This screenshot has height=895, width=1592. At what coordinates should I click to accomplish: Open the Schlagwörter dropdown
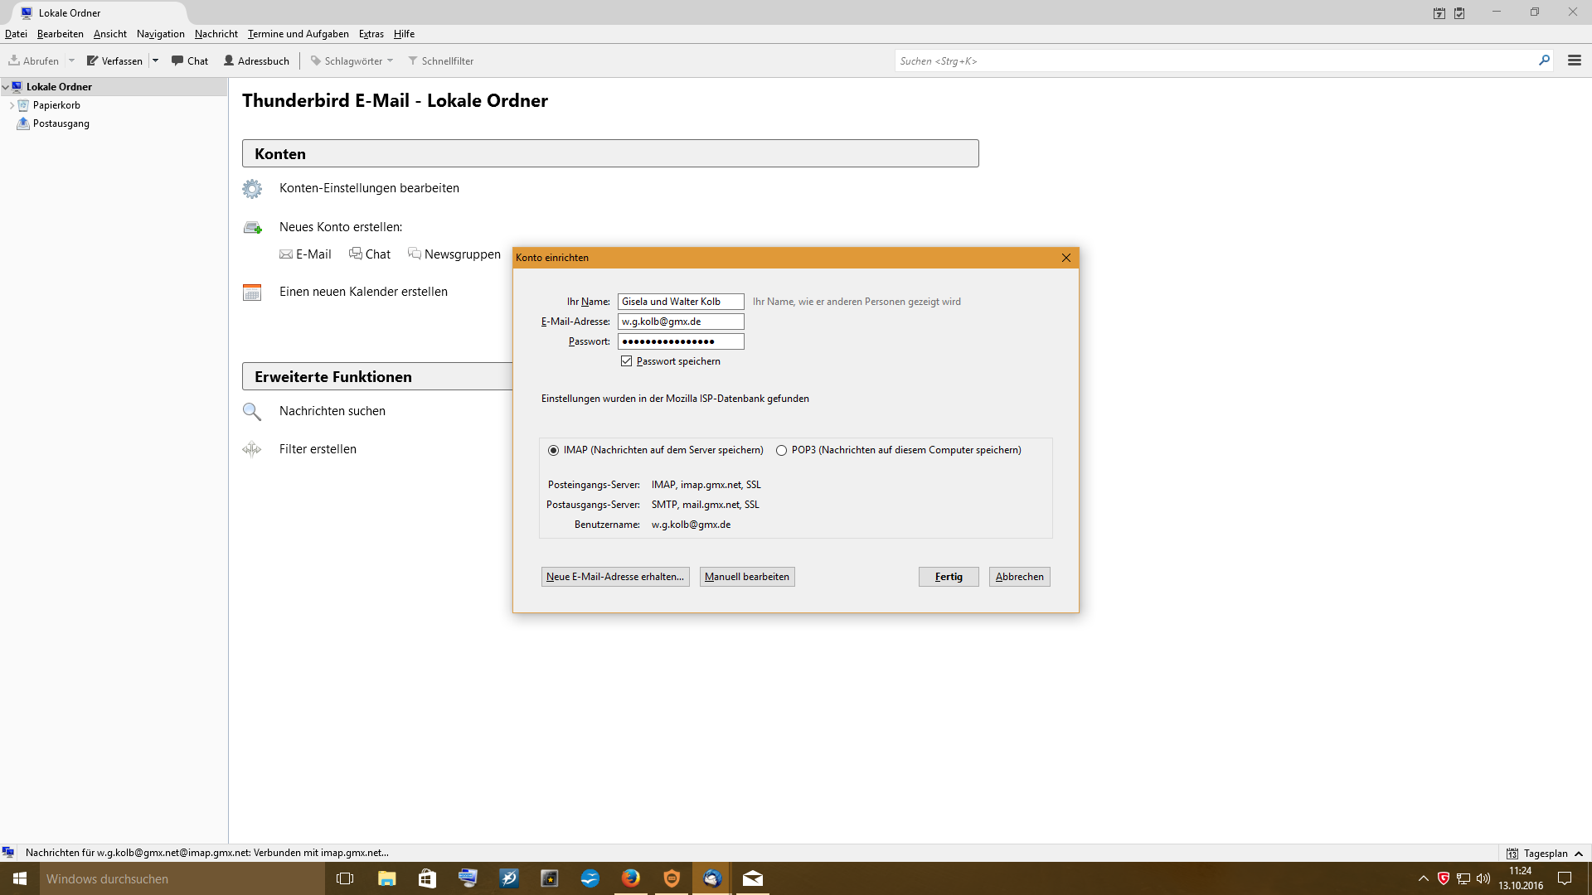352,60
